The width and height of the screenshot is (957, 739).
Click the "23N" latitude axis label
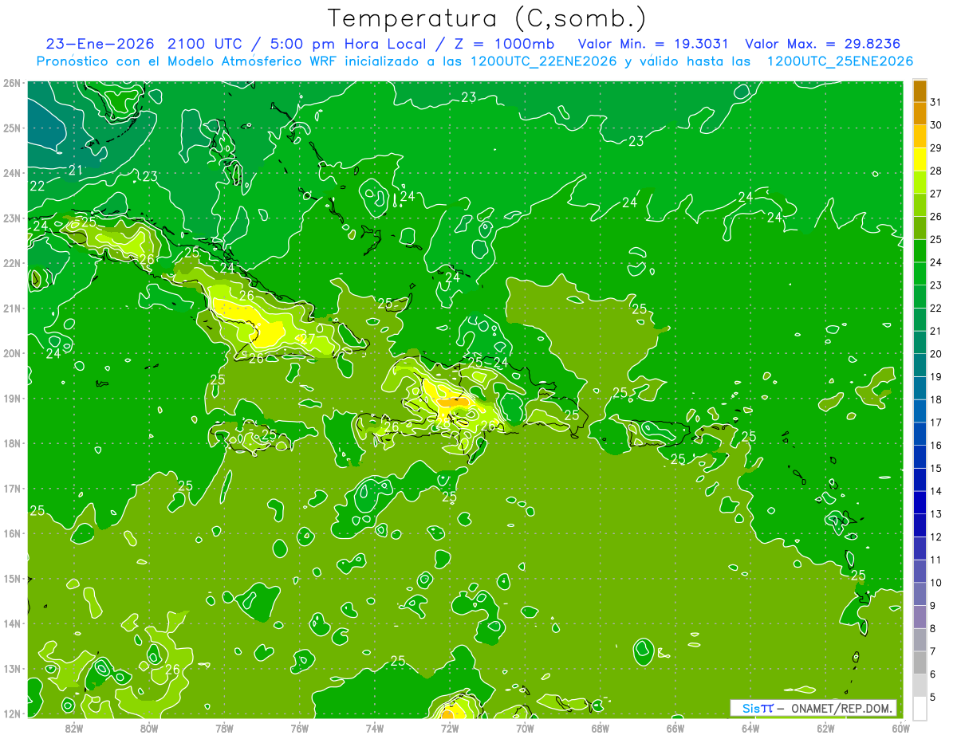point(11,218)
